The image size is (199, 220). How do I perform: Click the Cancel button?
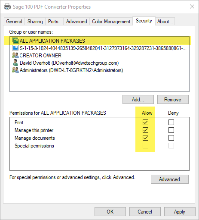coord(145,212)
